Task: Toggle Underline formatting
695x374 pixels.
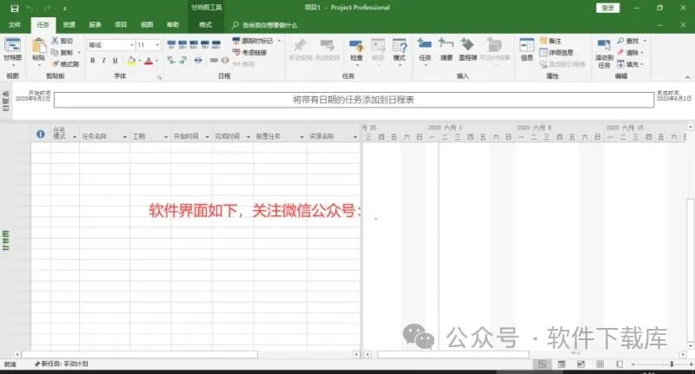Action: tap(115, 60)
